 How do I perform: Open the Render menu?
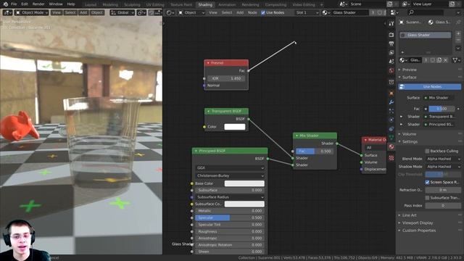coord(38,4)
